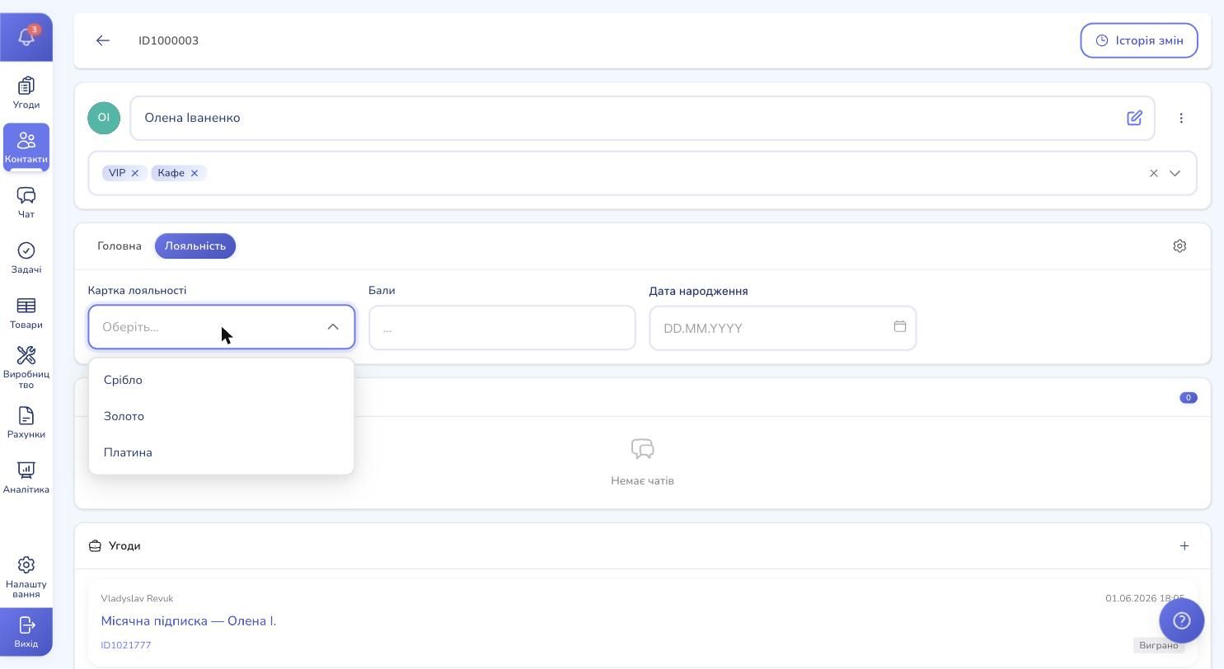This screenshot has height=669, width=1224.
Task: Click Vladyslav Revuk owner name
Action: (137, 598)
